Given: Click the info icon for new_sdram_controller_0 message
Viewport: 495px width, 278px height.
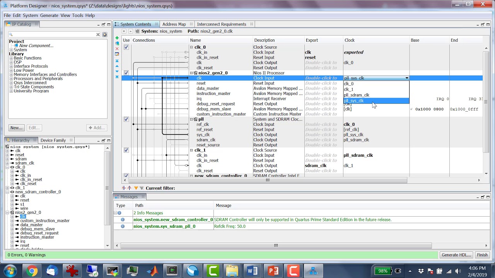Looking at the screenshot, I should [x=123, y=220].
